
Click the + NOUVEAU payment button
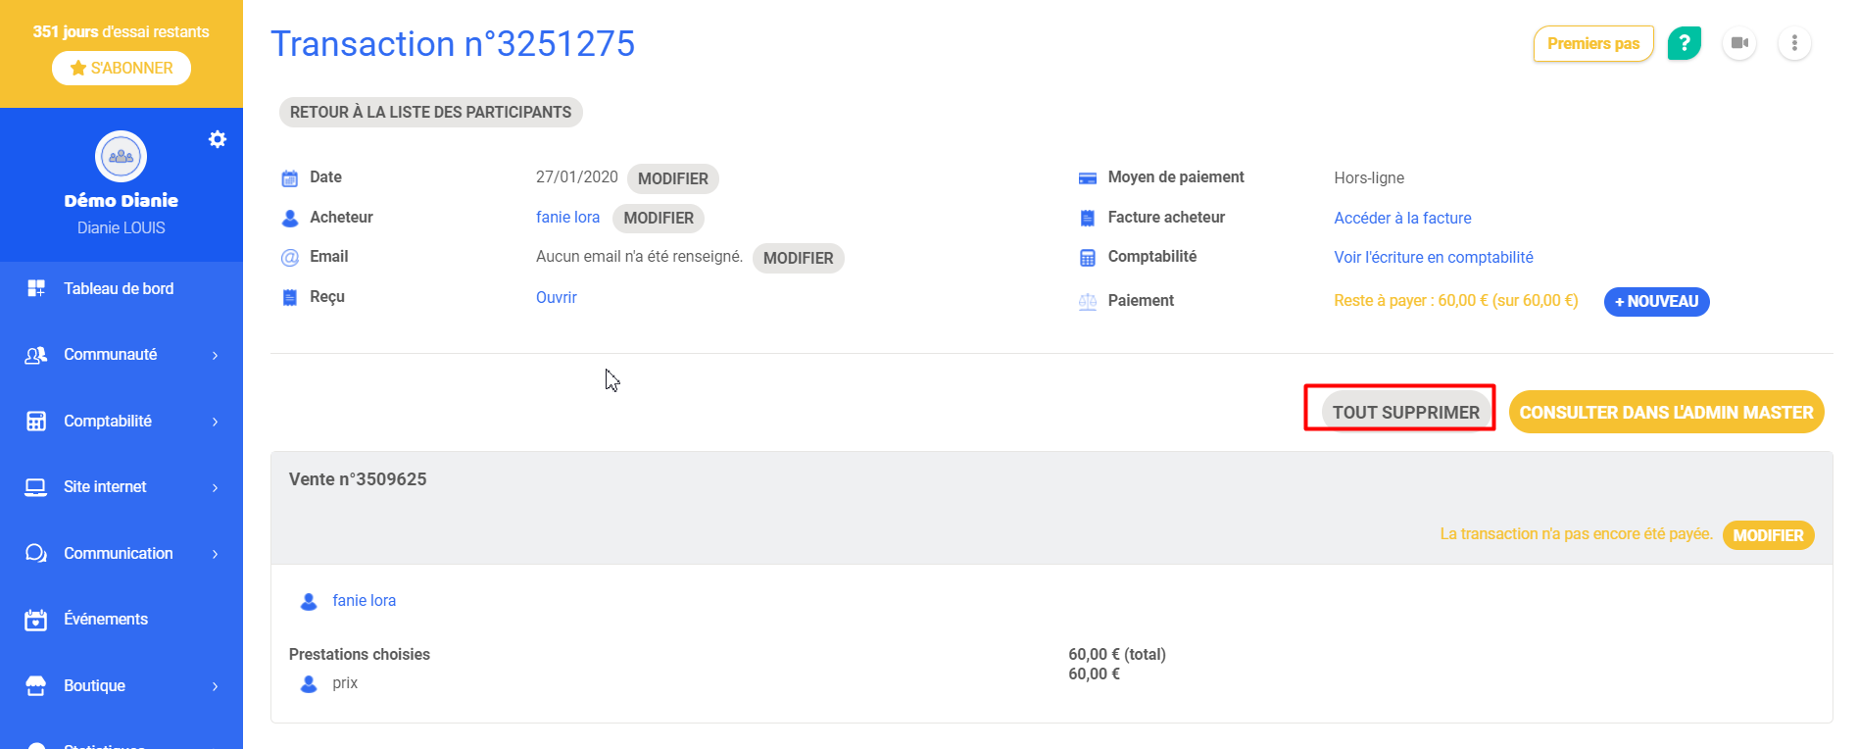click(1657, 302)
